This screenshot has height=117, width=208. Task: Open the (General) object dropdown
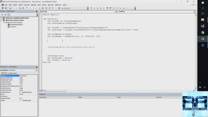[116, 12]
